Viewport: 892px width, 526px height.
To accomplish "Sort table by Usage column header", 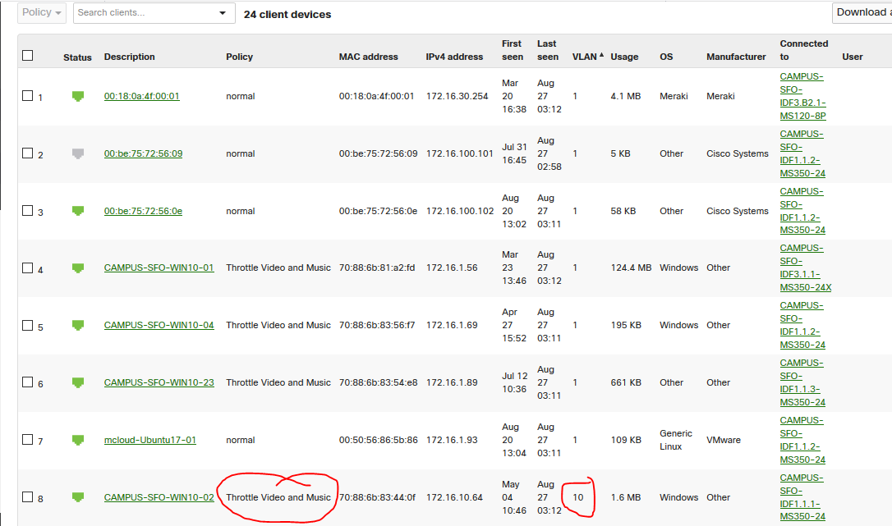I will coord(624,57).
